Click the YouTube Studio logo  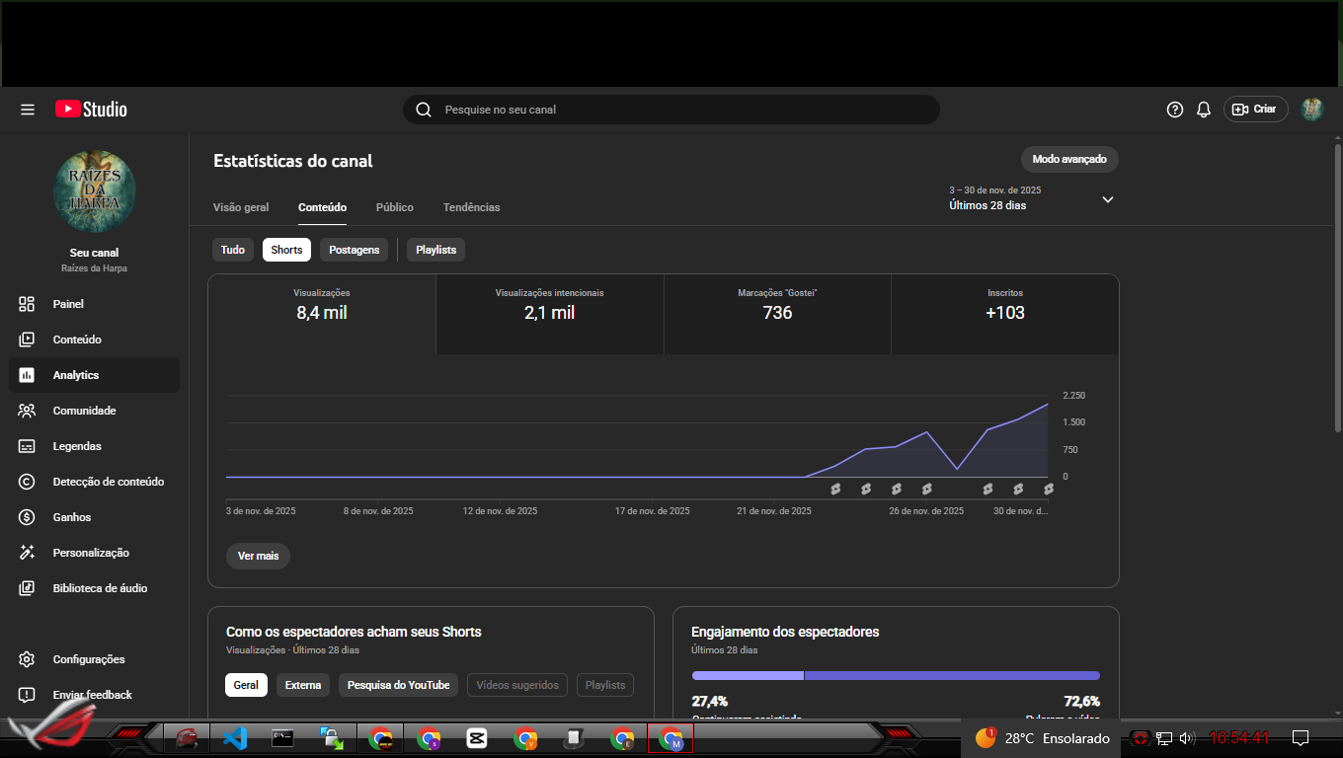tap(91, 110)
